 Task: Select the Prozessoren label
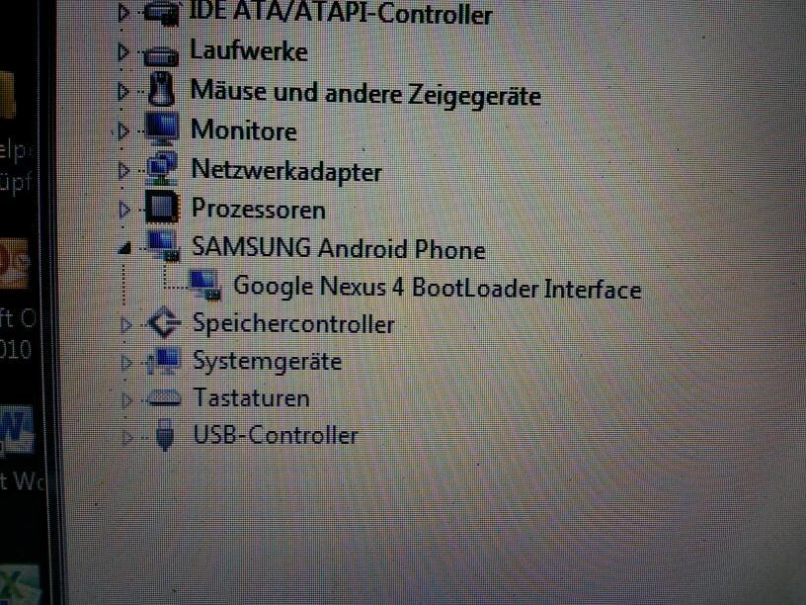pyautogui.click(x=259, y=209)
